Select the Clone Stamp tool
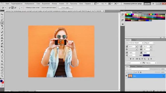166x93 pixels. pyautogui.click(x=2, y=38)
